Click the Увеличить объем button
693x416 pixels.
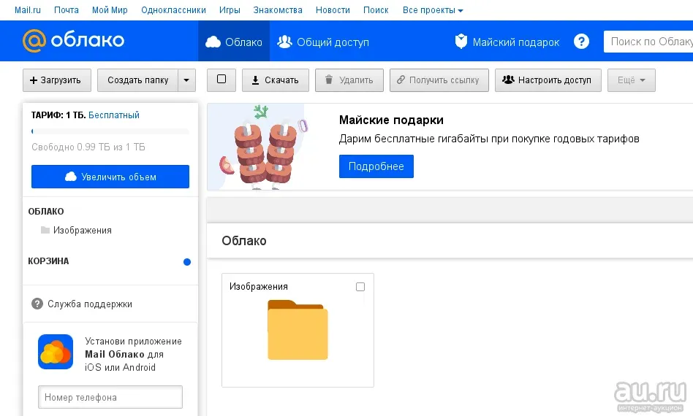pos(110,177)
